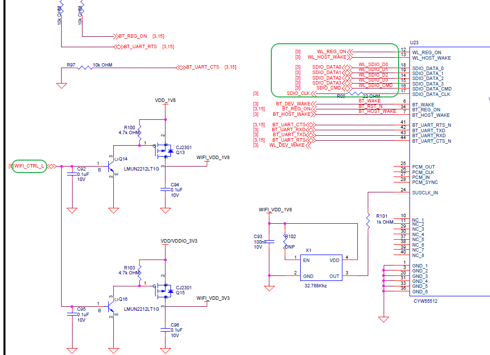The width and height of the screenshot is (490, 355).
Task: Click the R103 4.7k OHM resistor
Action: pos(140,272)
